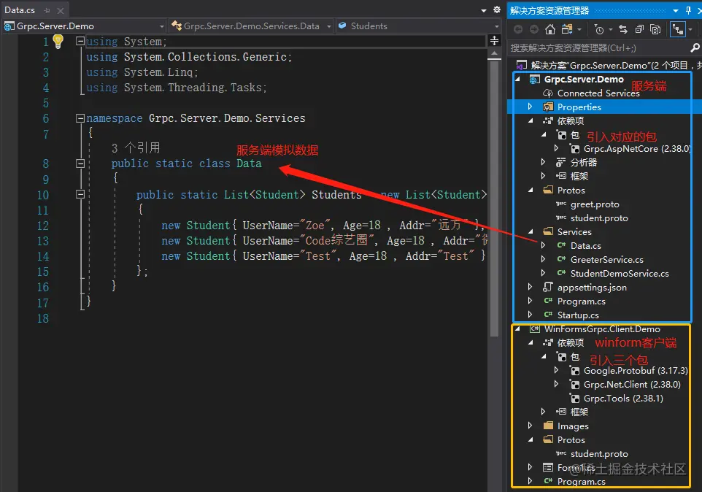Select greet.proto file
This screenshot has height=492, width=702.
[595, 204]
